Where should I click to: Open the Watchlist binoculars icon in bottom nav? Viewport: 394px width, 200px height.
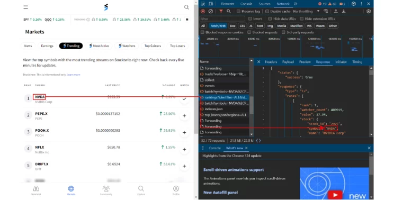click(x=36, y=189)
